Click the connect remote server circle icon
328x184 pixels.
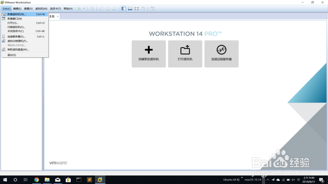pos(221,50)
